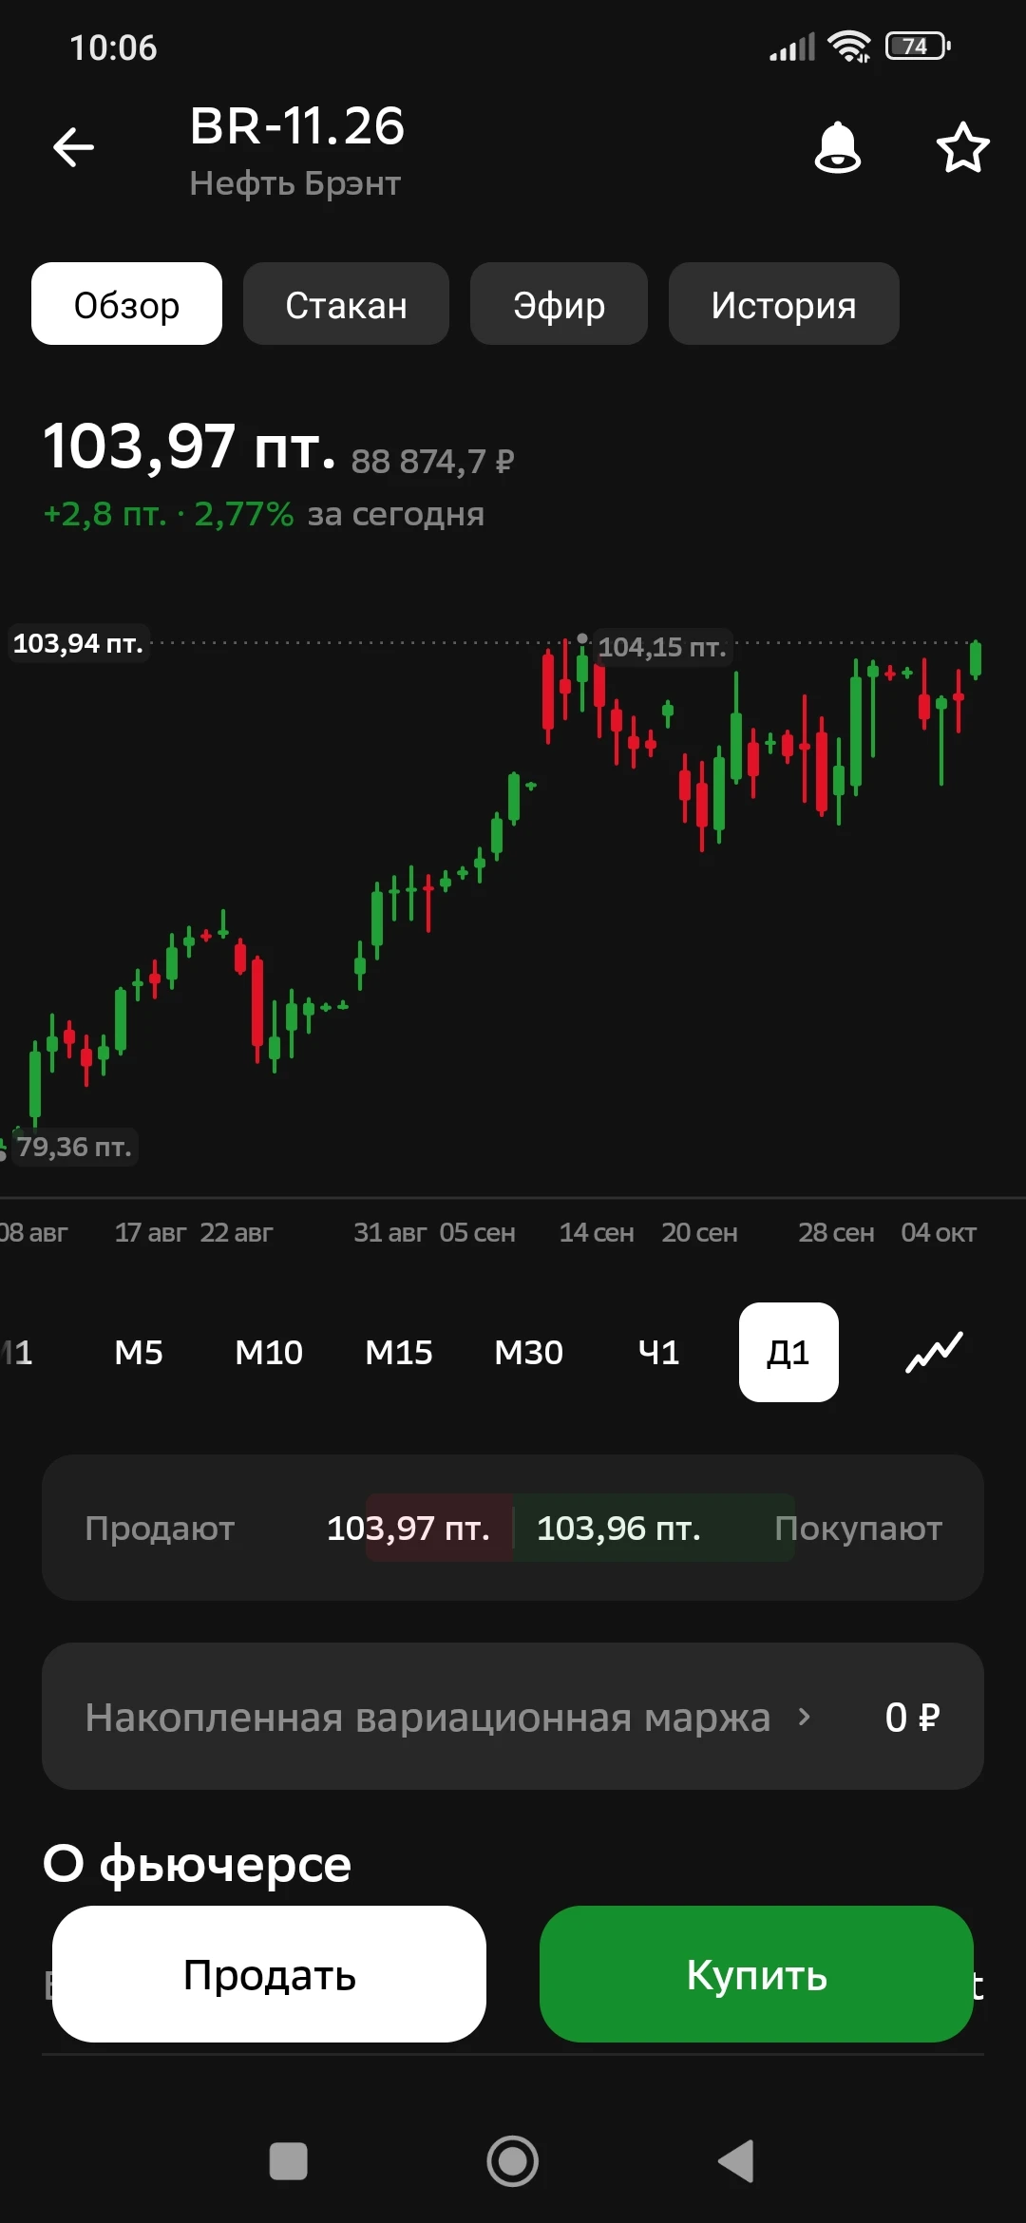The height and width of the screenshot is (2223, 1026).
Task: Tap Android recent apps square button
Action: 289,2161
